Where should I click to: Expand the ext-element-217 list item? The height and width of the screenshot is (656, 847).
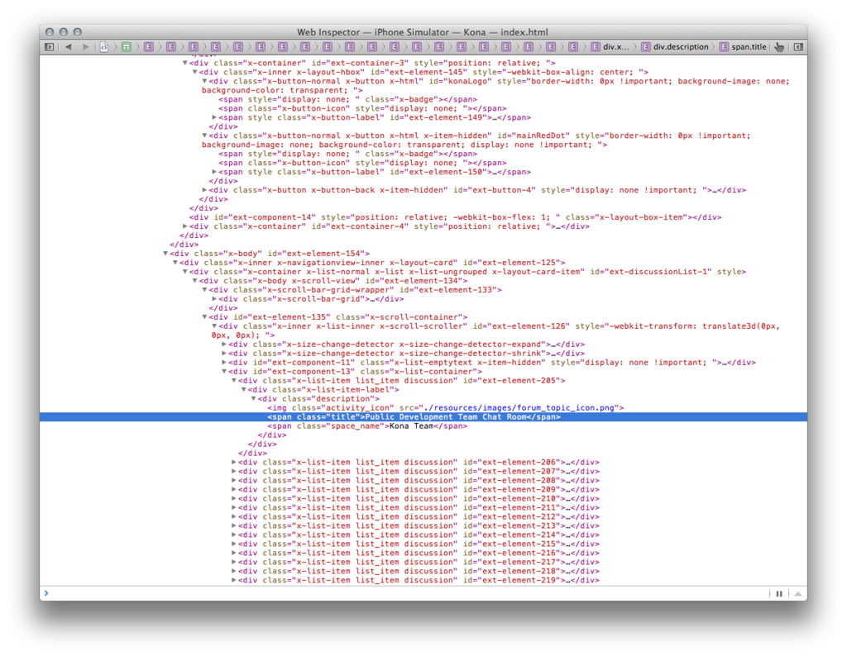coord(233,562)
